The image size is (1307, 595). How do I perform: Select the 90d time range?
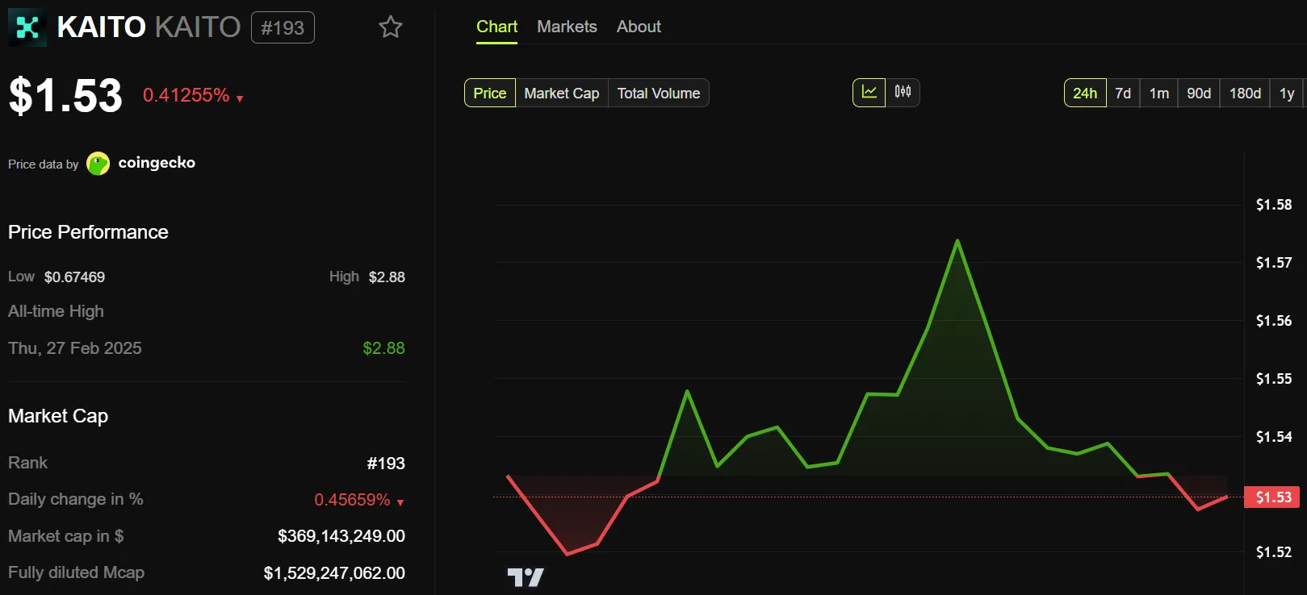pos(1199,93)
